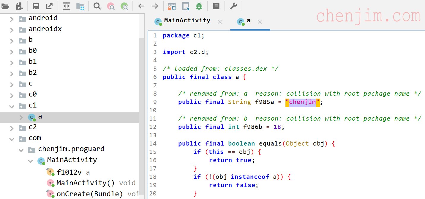
Task: Expand the b0 package arrow
Action: pos(12,52)
